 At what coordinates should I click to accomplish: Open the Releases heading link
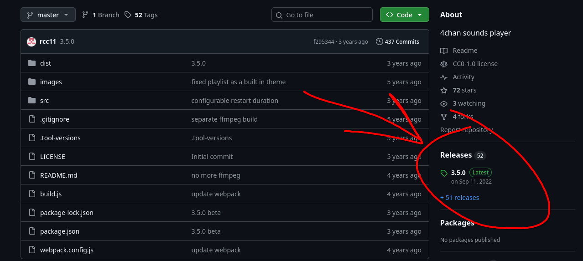coord(456,155)
